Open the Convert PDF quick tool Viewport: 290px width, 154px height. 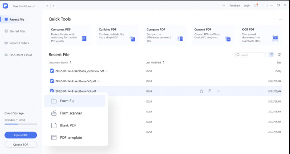coord(213,35)
